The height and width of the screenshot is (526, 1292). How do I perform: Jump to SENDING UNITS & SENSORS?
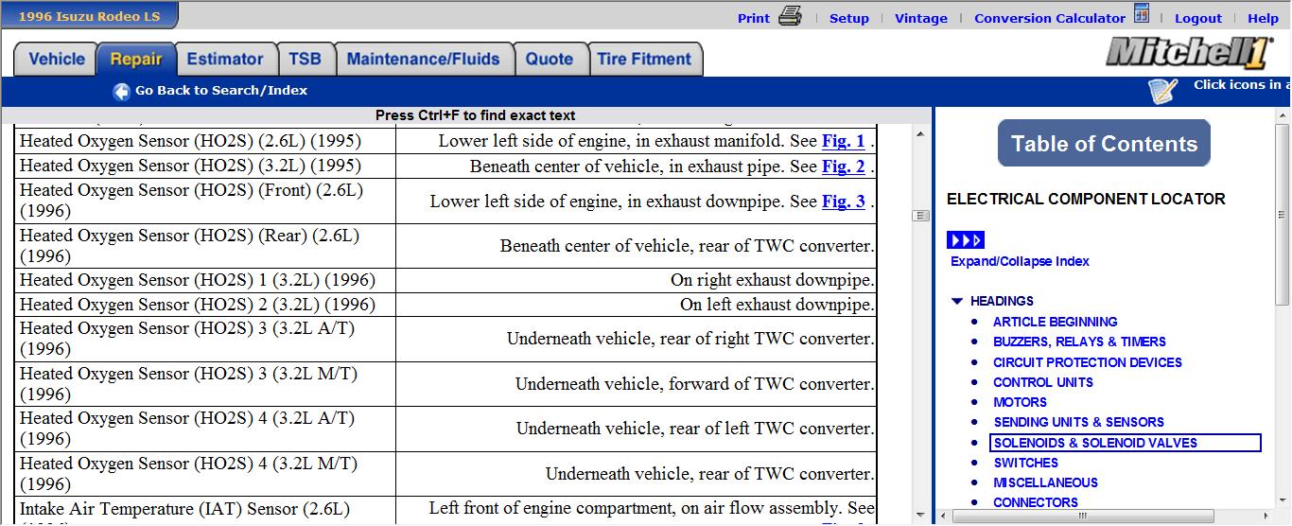[1078, 422]
